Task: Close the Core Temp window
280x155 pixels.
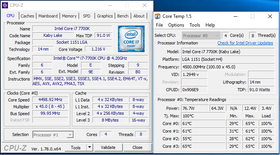Action: [270, 16]
